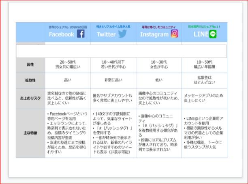
Task: Click Facebook 拡散性 cell 高い
Action: pos(68,81)
